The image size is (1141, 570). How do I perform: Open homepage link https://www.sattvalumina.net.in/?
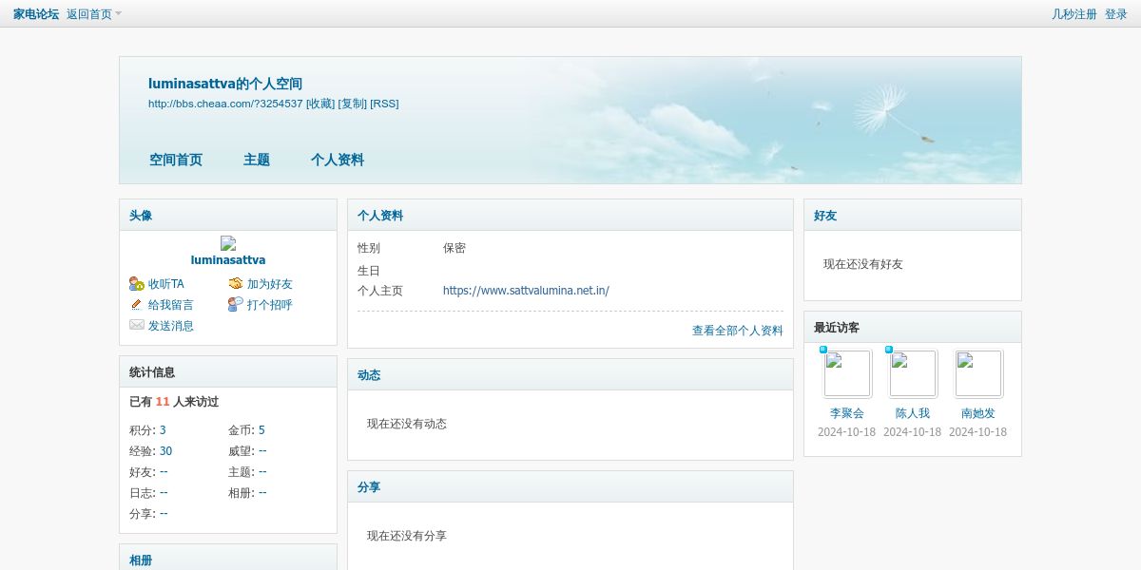coord(526,291)
